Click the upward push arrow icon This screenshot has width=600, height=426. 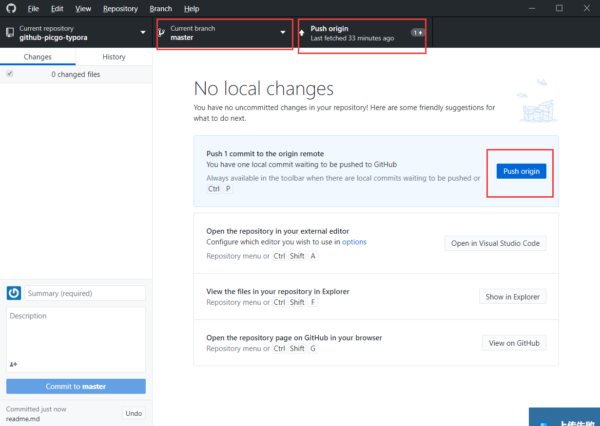coord(302,33)
